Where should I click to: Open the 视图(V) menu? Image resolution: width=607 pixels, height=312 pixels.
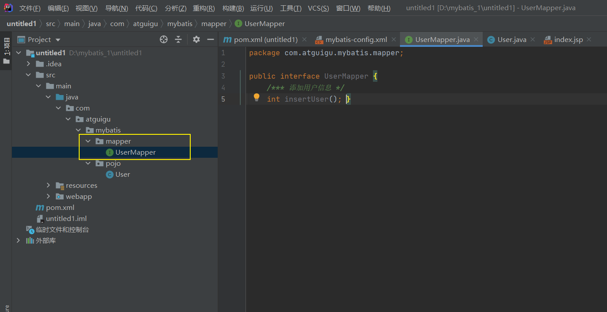point(87,8)
